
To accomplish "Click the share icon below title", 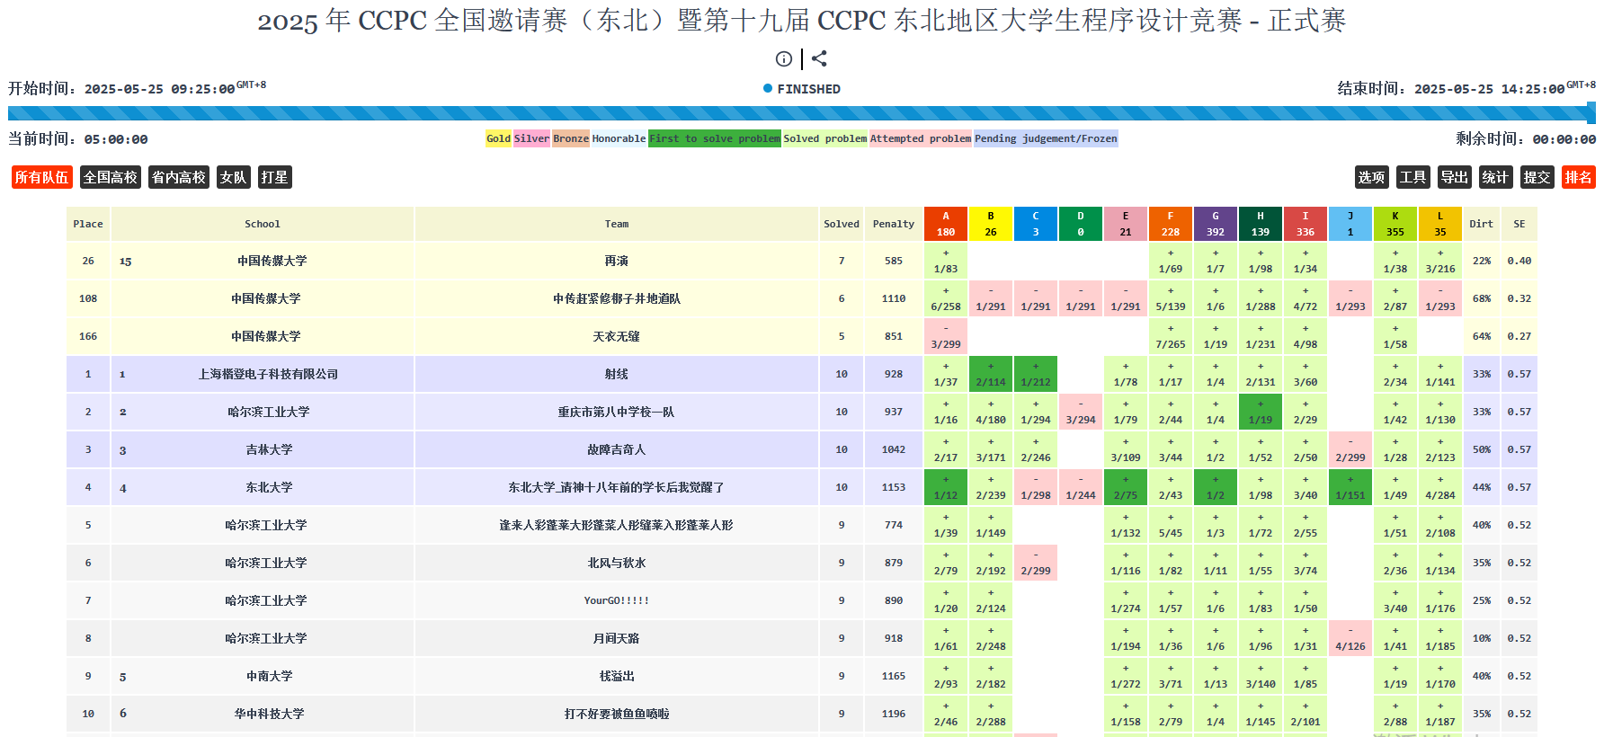I will coord(819,59).
